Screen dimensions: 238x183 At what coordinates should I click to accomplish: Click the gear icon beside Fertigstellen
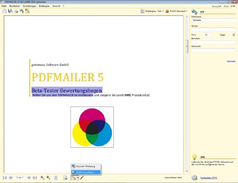(x=194, y=177)
